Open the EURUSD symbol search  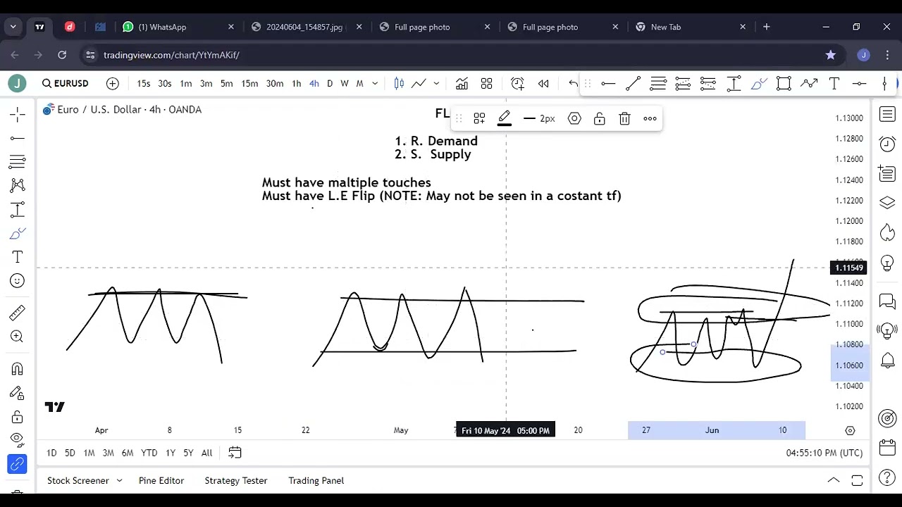click(x=66, y=83)
